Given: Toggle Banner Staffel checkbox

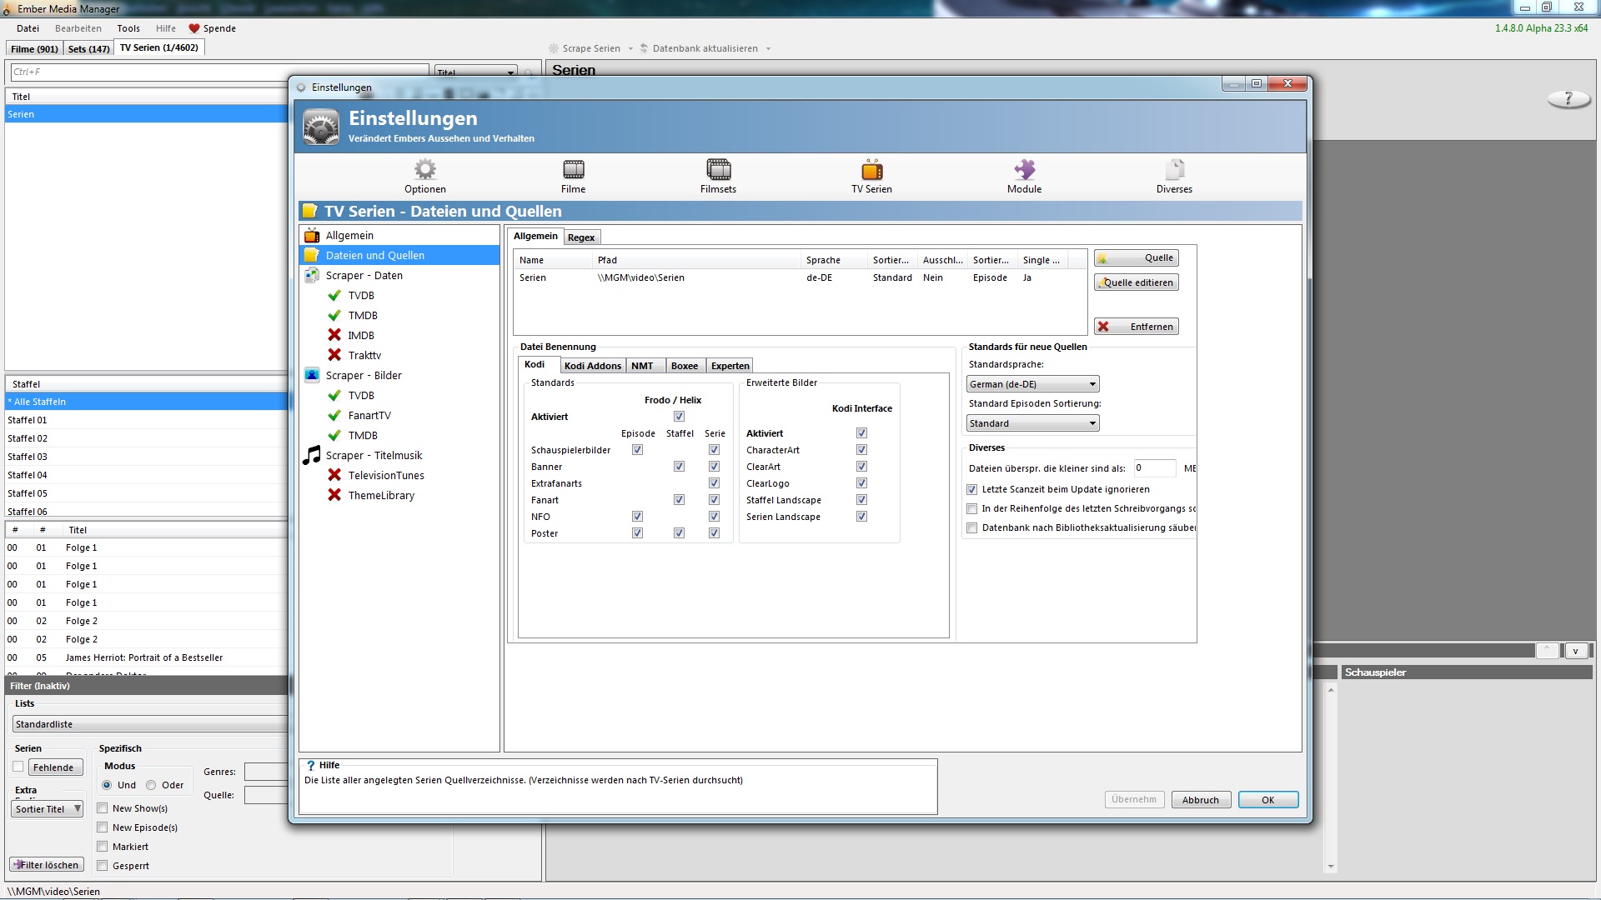Looking at the screenshot, I should (x=679, y=467).
